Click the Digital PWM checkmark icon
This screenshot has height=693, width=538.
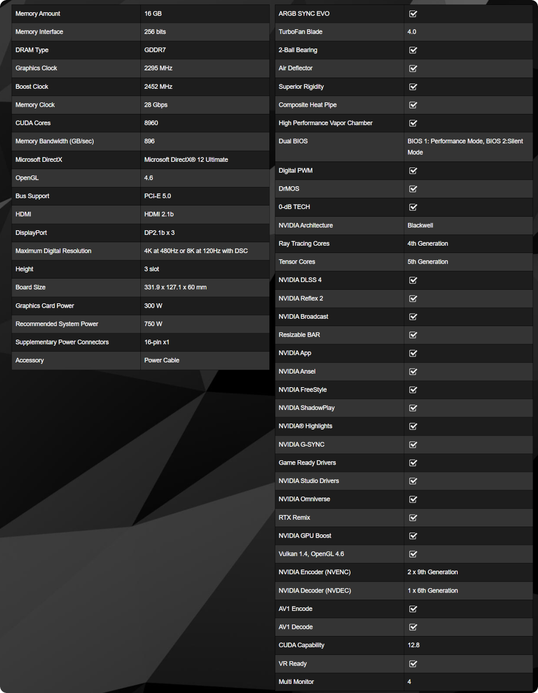(413, 171)
